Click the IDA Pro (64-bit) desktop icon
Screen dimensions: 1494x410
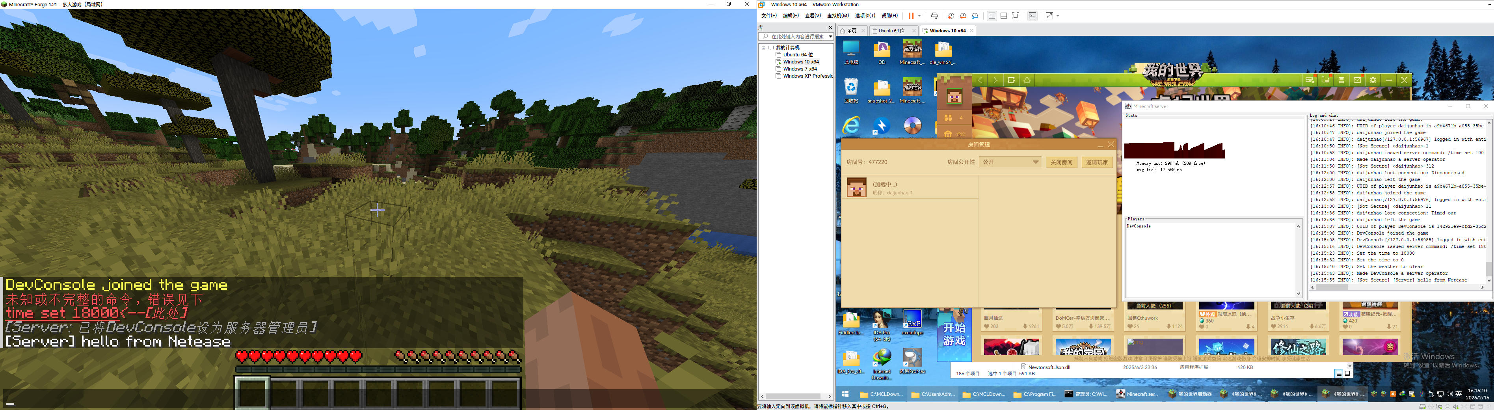point(882,326)
